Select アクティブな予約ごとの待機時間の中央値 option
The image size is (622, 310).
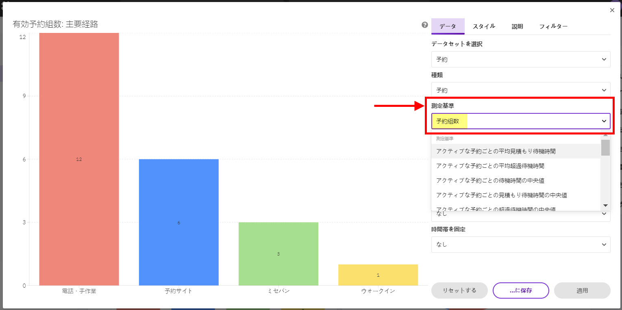(516, 180)
